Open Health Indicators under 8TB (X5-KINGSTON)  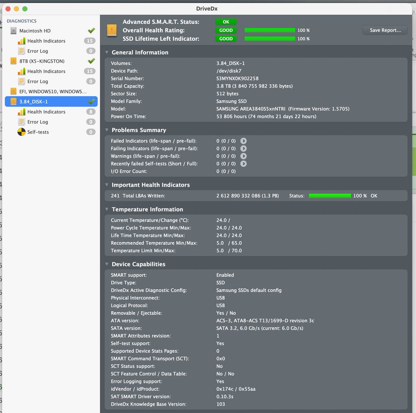click(51, 71)
